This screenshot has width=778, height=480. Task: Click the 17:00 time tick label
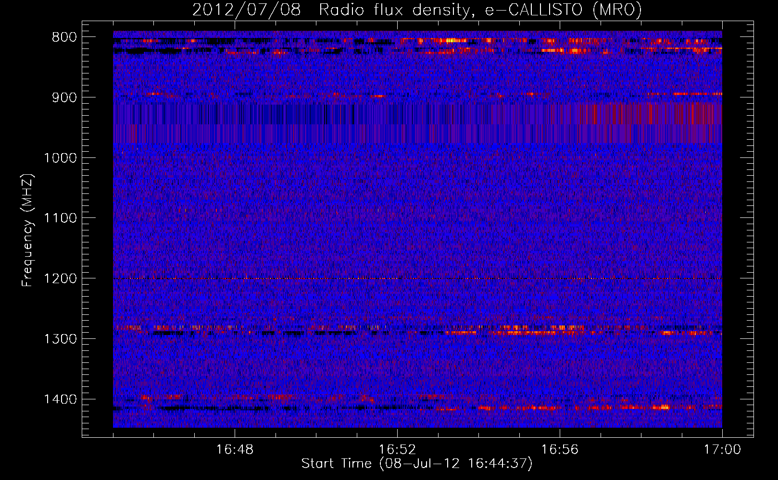[x=722, y=450]
